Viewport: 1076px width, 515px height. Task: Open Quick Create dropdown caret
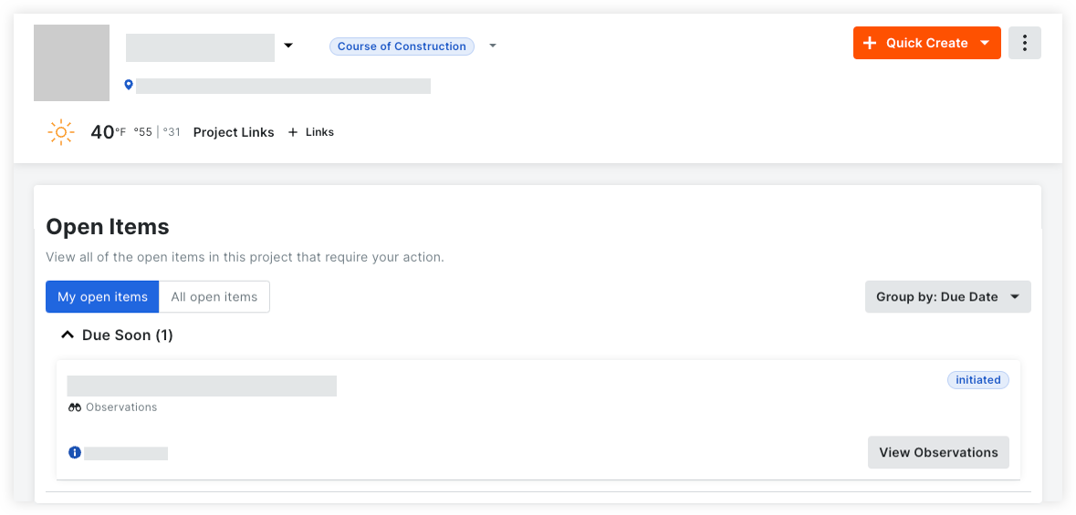click(985, 43)
